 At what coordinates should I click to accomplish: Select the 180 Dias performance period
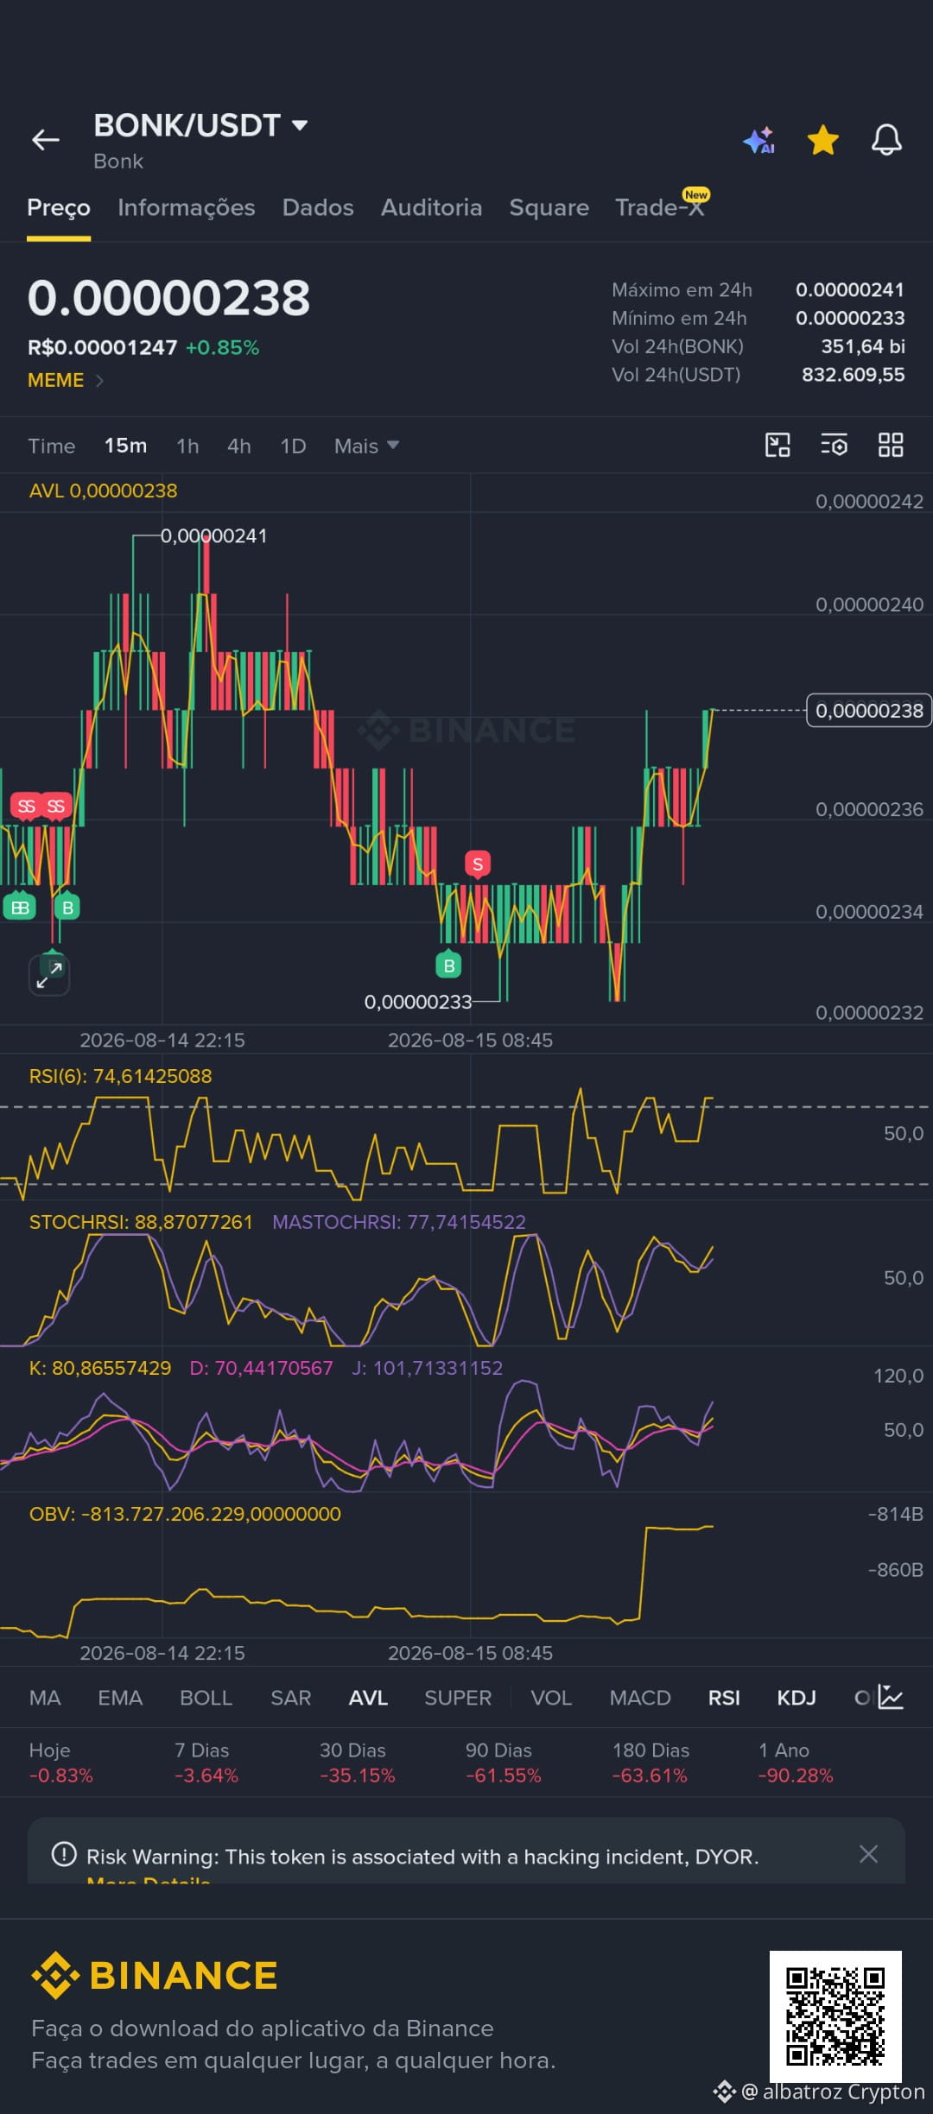651,1763
